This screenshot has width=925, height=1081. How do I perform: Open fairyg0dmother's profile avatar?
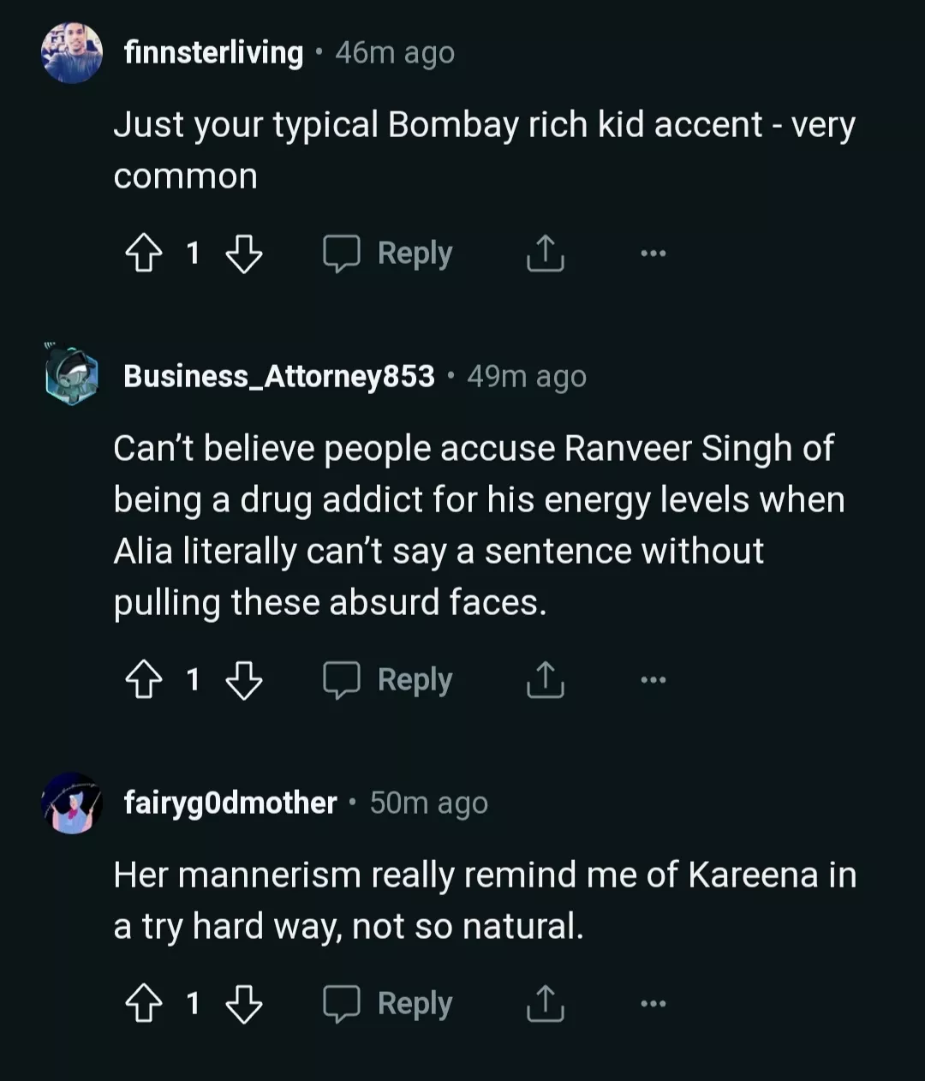72,803
